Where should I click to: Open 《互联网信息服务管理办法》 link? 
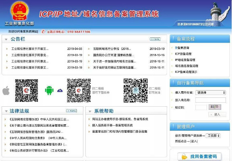point(36,132)
